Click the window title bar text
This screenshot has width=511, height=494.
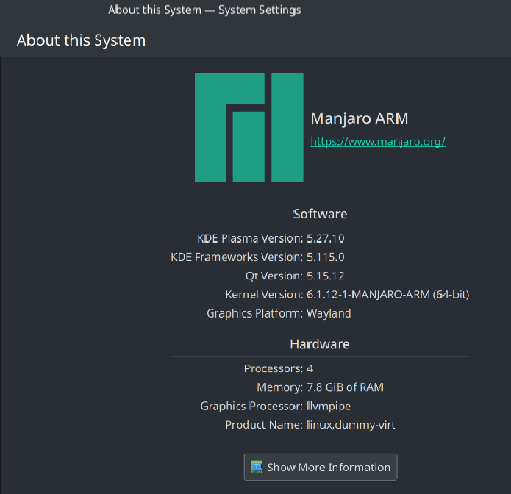[x=204, y=10]
